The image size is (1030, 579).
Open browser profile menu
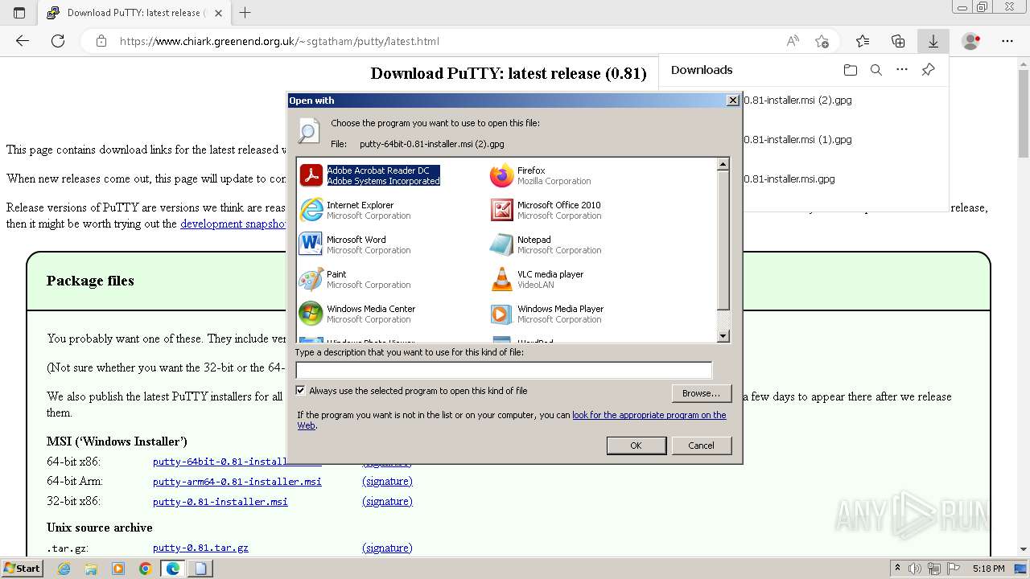[x=971, y=41]
